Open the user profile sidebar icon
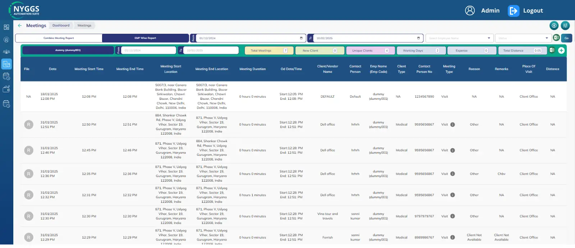 (x=6, y=40)
